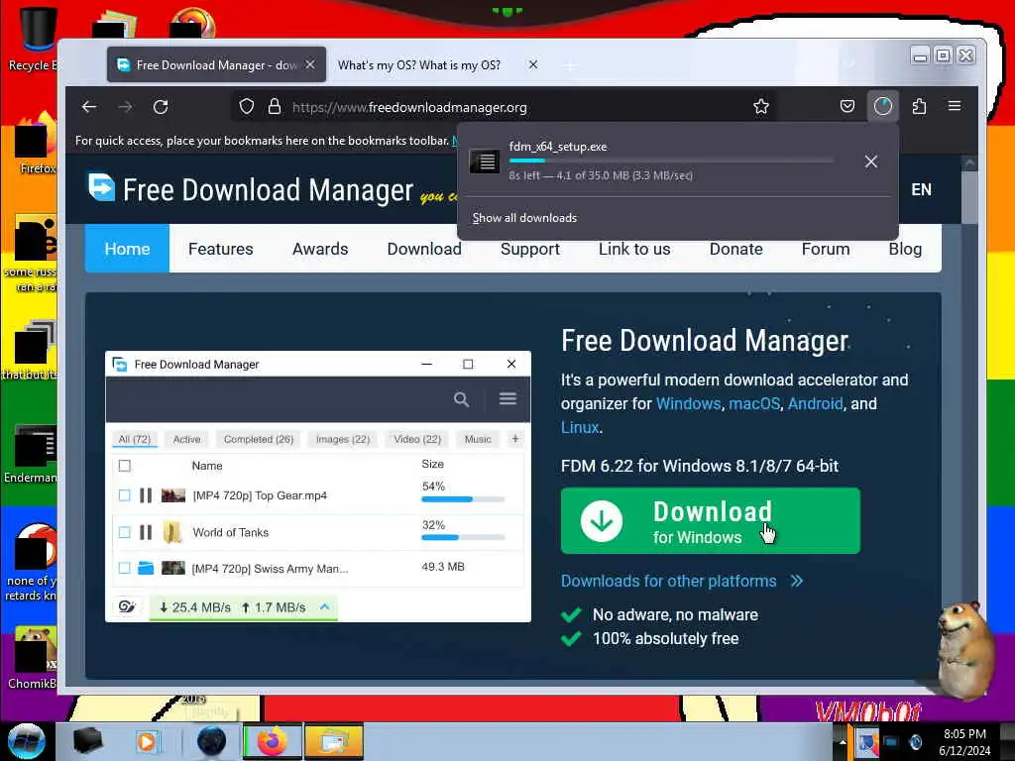
Task: Tick the select-all checkbox beside Name
Action: [124, 466]
